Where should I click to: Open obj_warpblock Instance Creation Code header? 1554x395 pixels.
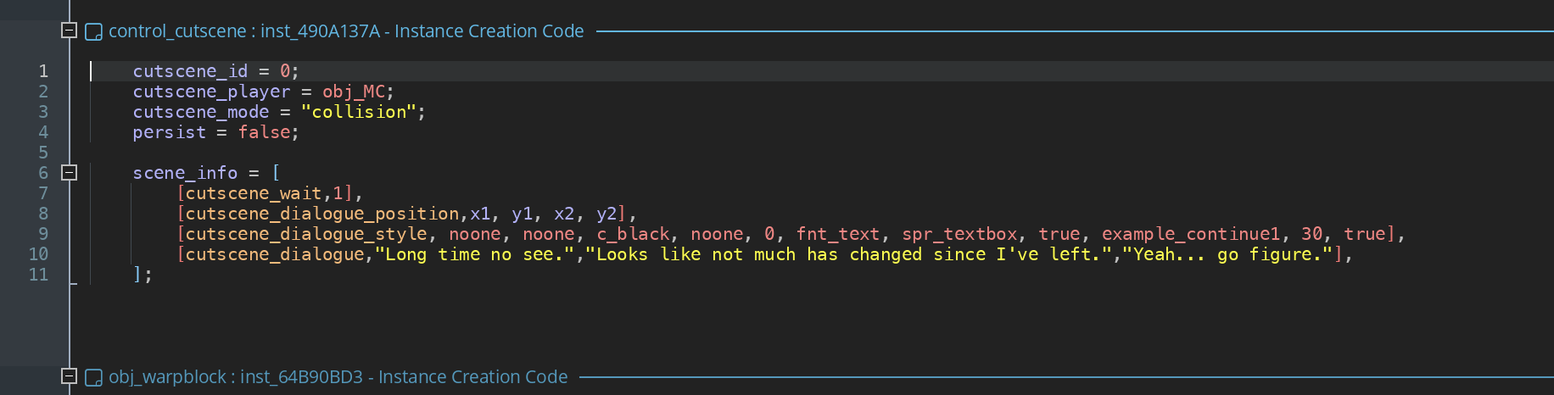pos(338,377)
